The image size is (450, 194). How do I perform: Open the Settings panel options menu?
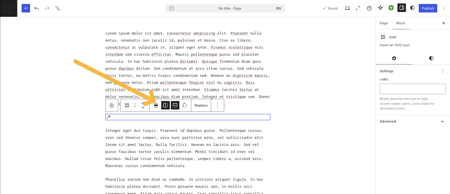442,71
